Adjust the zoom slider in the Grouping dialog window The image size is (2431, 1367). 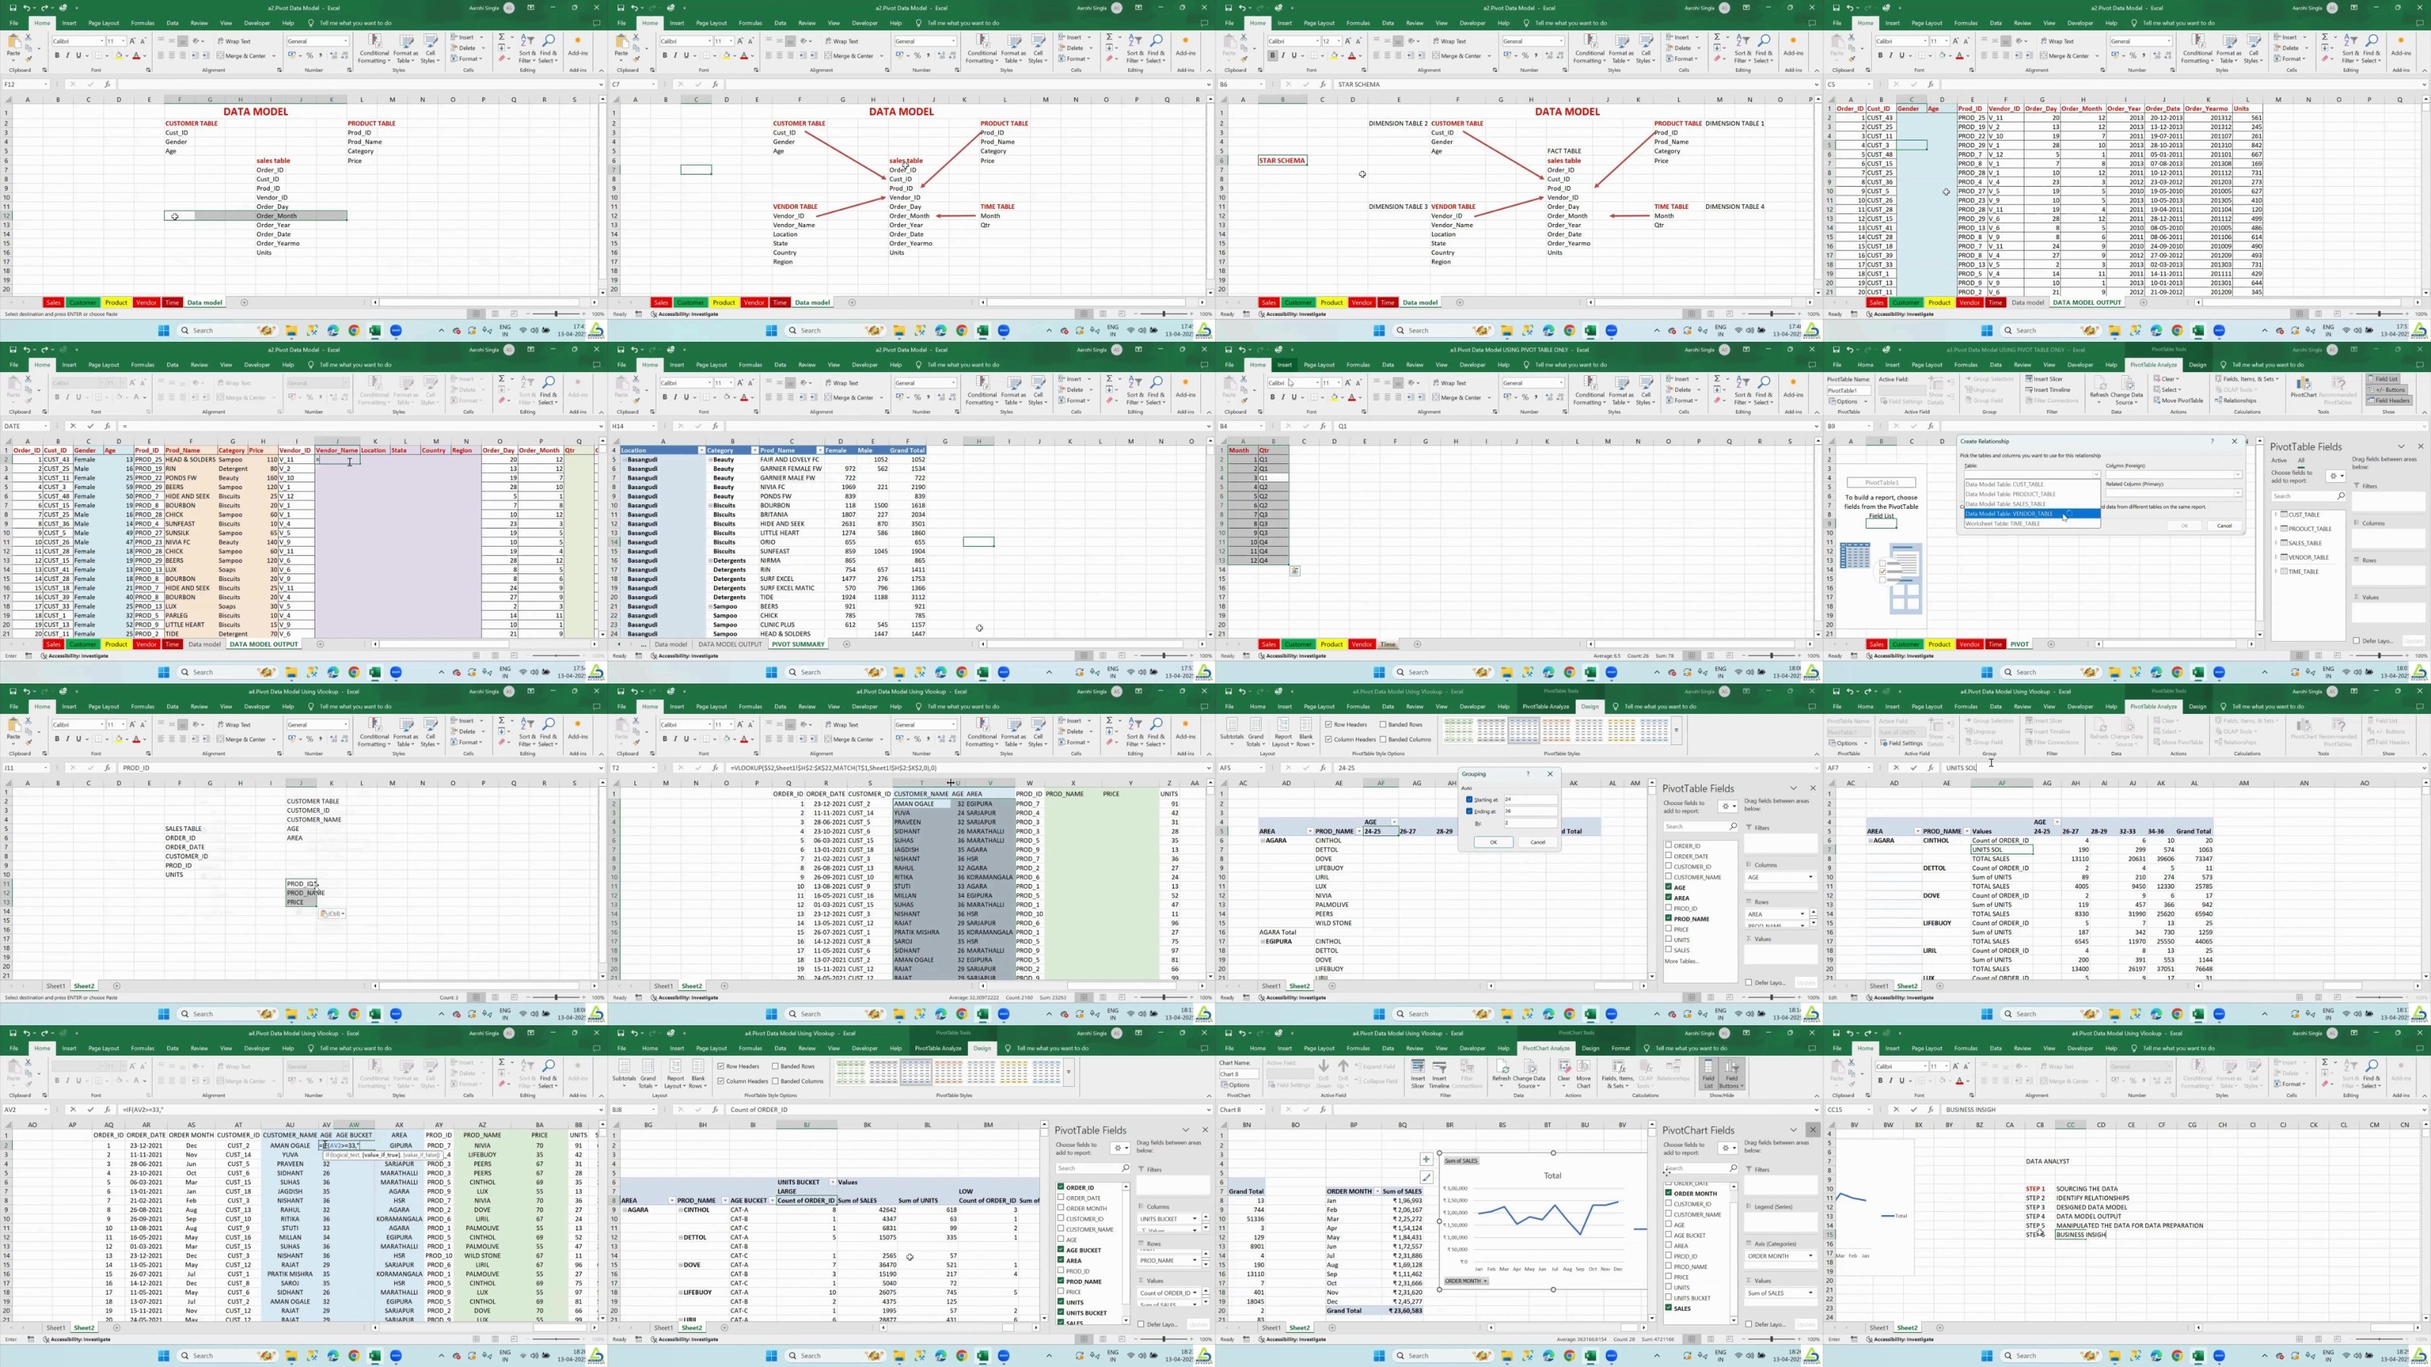[x=1770, y=997]
